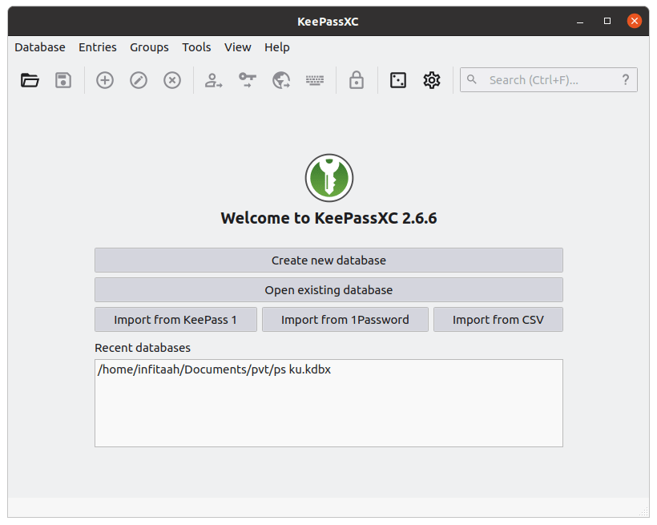Lock the database with padlock icon
The width and height of the screenshot is (657, 525).
pos(357,80)
